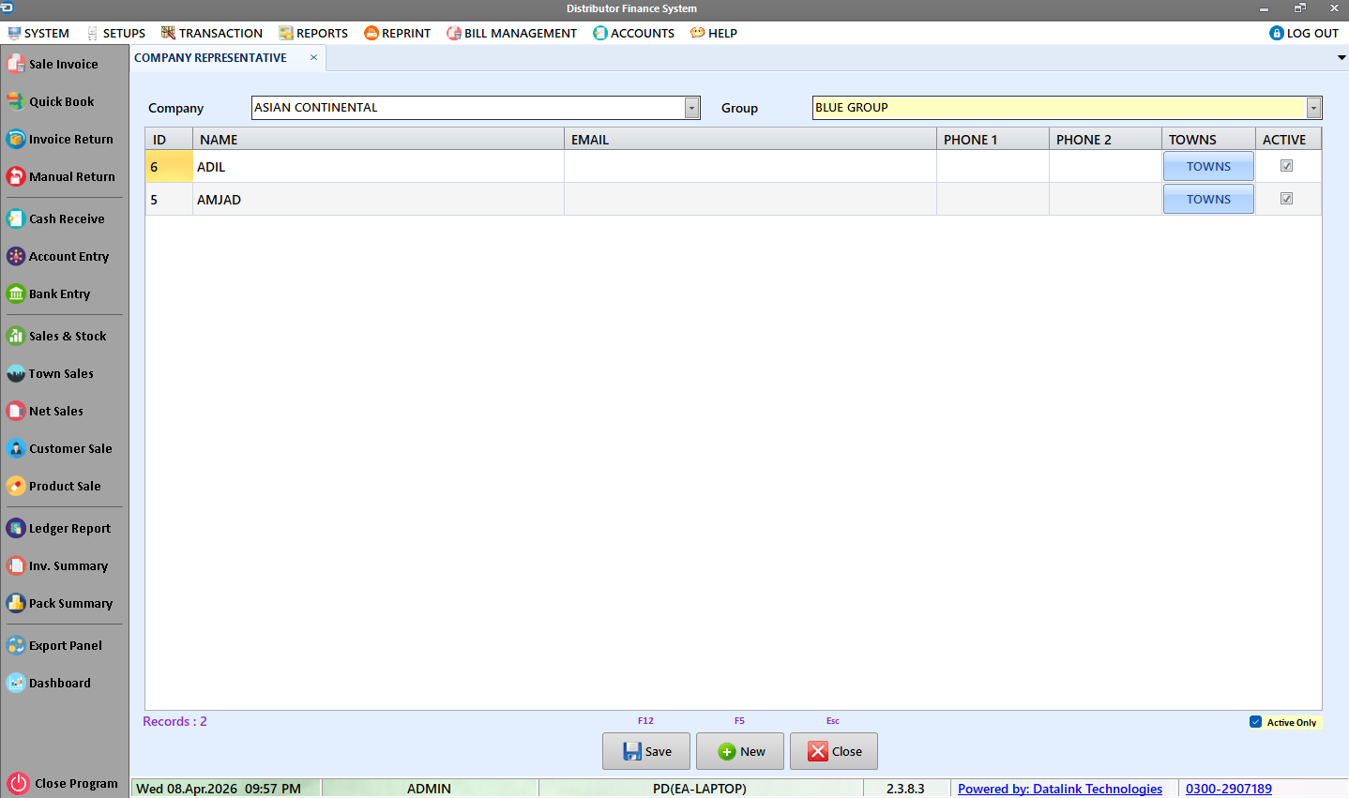Follow the Powered by Datalink Technologies link
This screenshot has width=1349, height=798.
click(x=1060, y=789)
